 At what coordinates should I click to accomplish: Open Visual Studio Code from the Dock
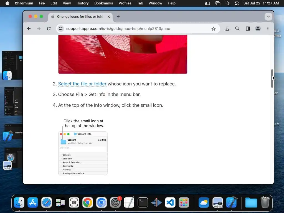(170, 202)
